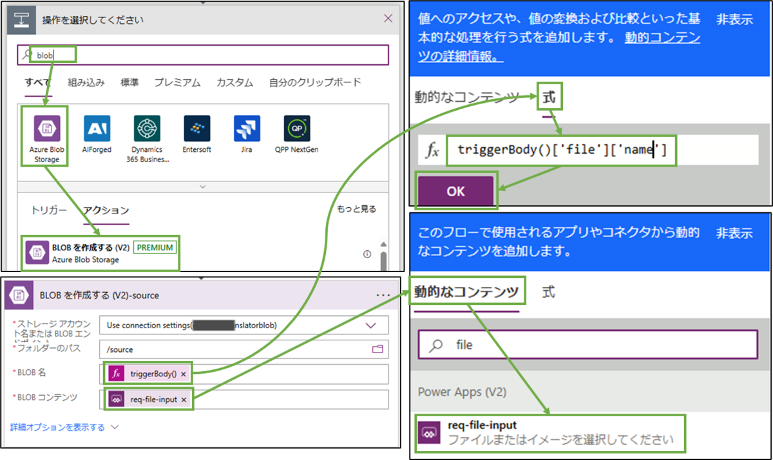Screen dimensions: 773x460
Task: Switch to the 組み込み tab
Action: click(x=87, y=82)
